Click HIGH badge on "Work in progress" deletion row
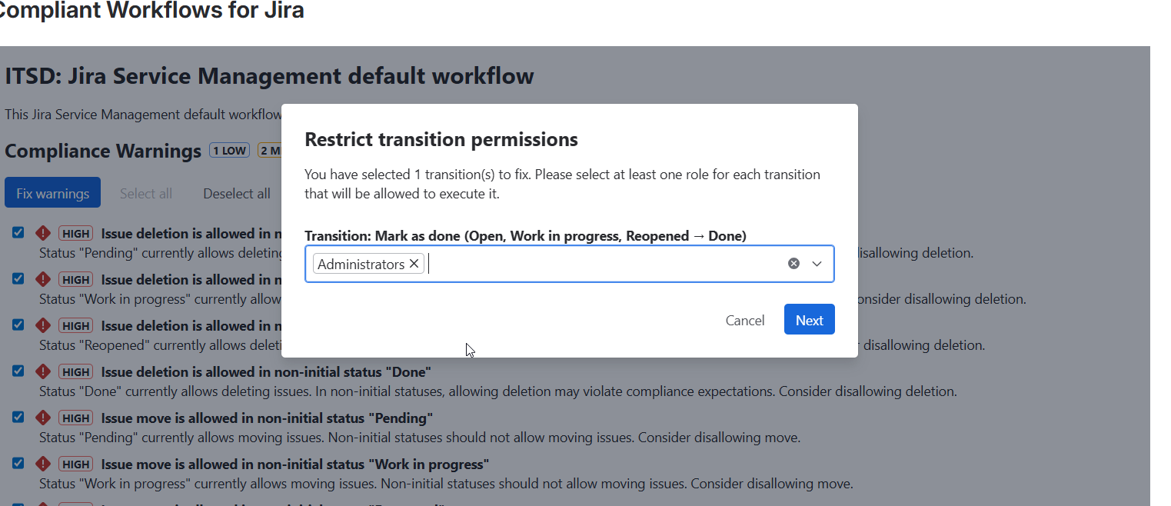 tap(76, 280)
